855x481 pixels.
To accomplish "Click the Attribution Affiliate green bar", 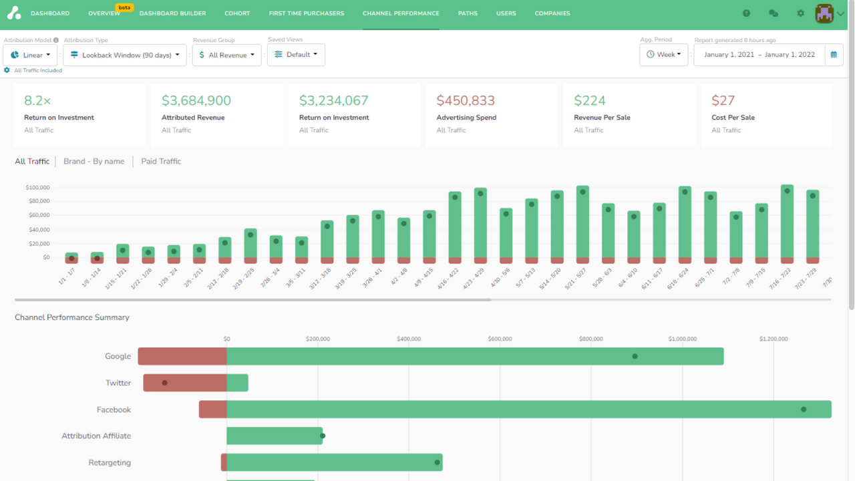I will point(275,436).
